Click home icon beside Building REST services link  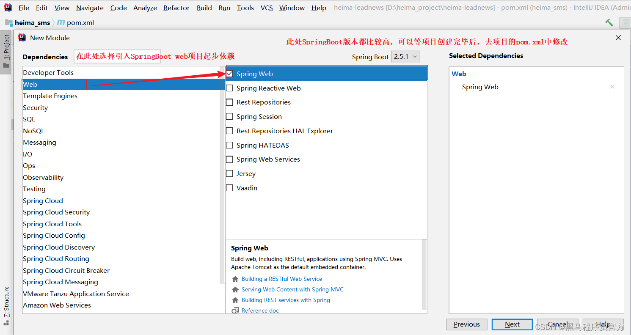(x=235, y=300)
